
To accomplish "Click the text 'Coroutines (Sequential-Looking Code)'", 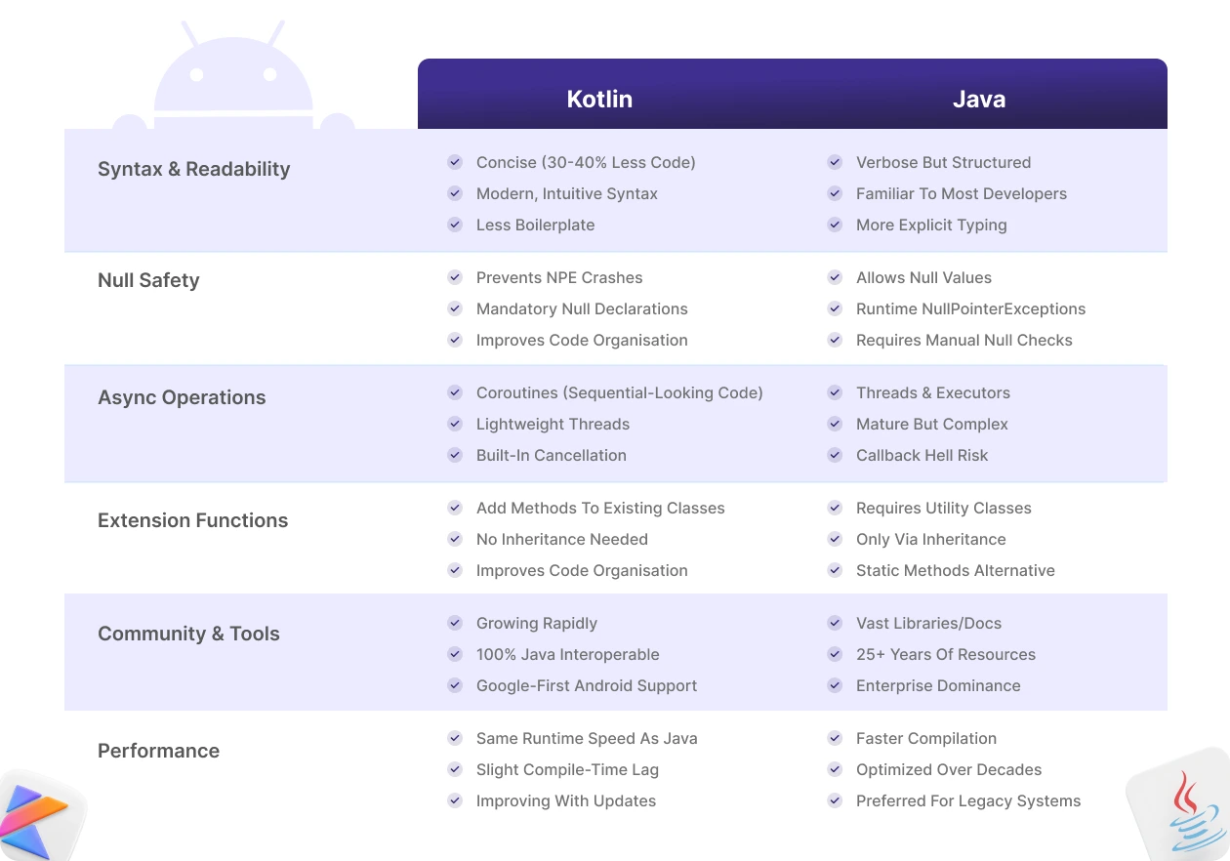I will coord(620,392).
